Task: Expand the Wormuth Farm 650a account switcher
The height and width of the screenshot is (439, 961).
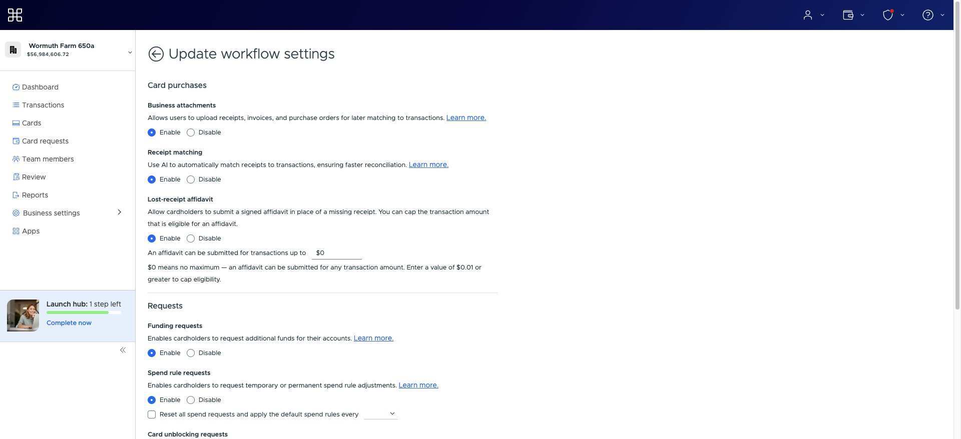Action: coord(130,52)
